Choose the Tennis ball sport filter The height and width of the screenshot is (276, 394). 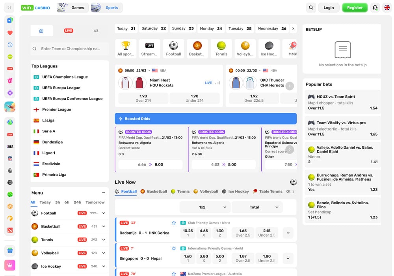[x=221, y=49]
